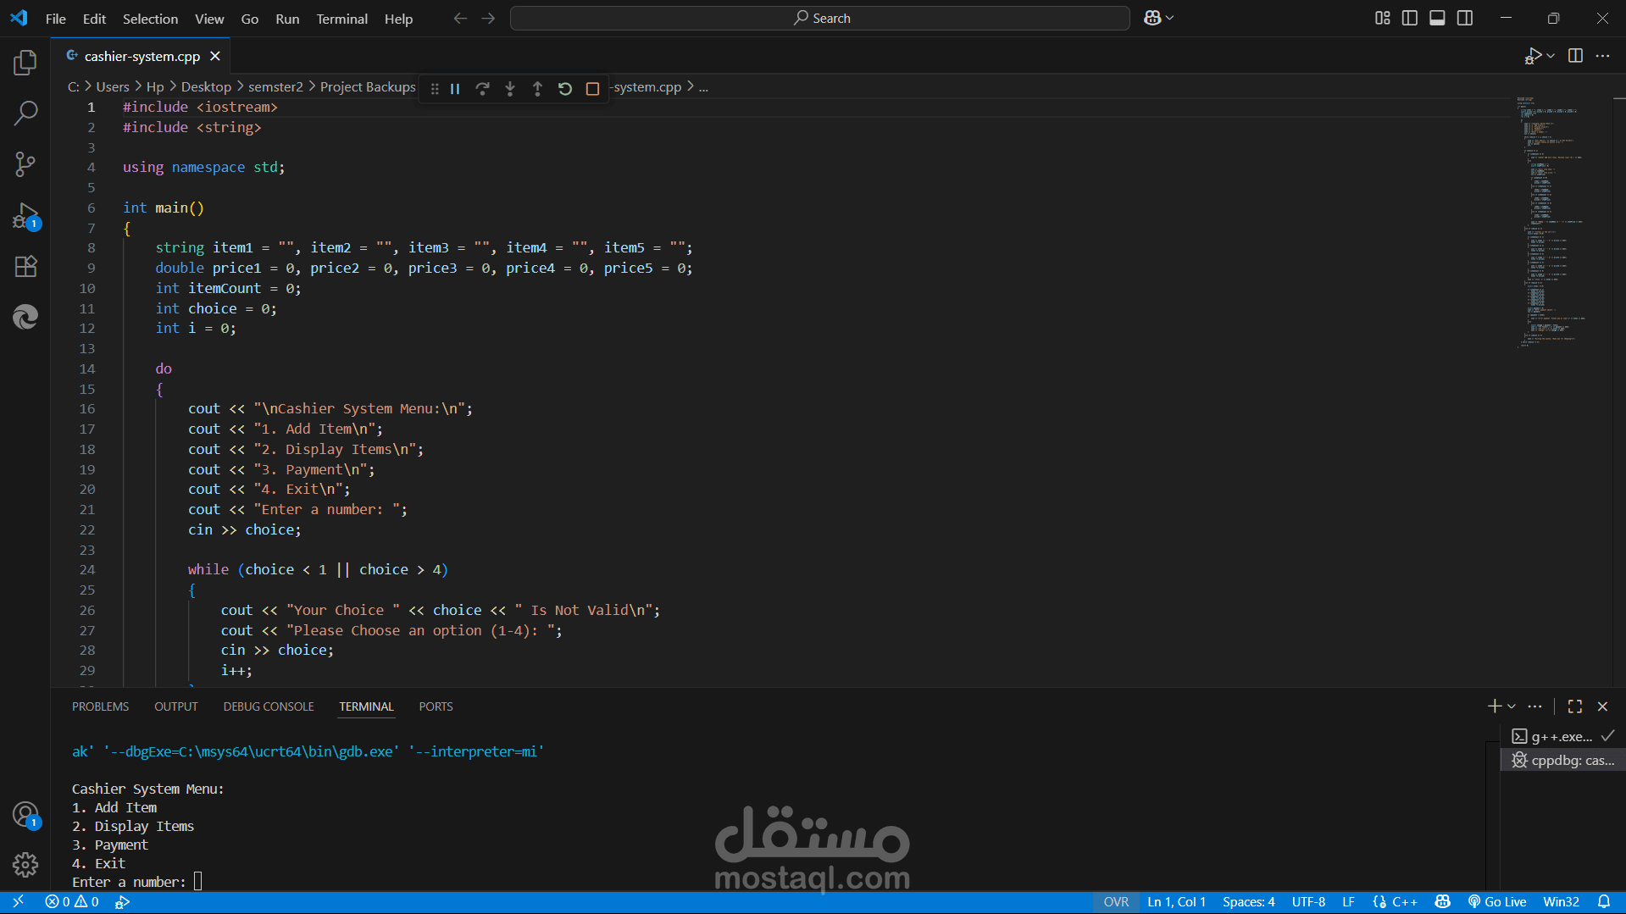Open the Go menu
Image resolution: width=1626 pixels, height=914 pixels.
click(x=250, y=19)
